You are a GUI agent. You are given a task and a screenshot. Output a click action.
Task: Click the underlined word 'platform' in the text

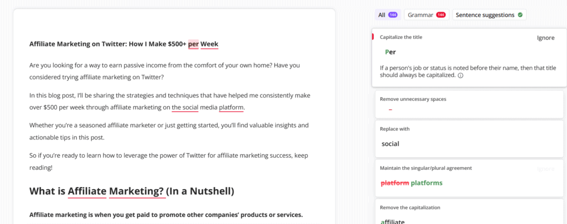tap(231, 107)
